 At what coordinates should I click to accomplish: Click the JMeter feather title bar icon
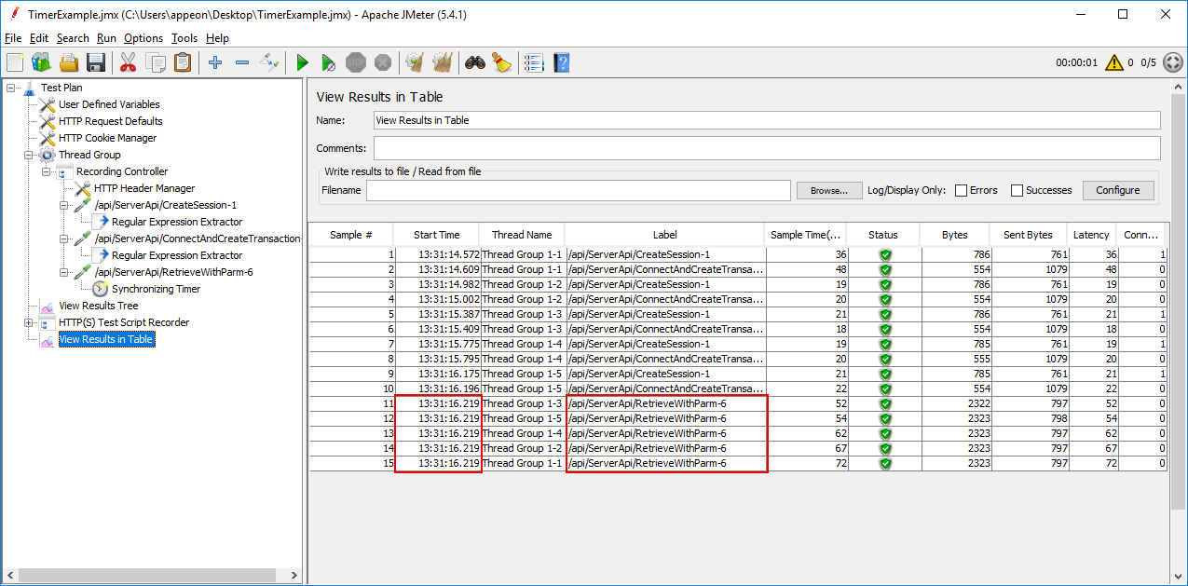(x=15, y=14)
